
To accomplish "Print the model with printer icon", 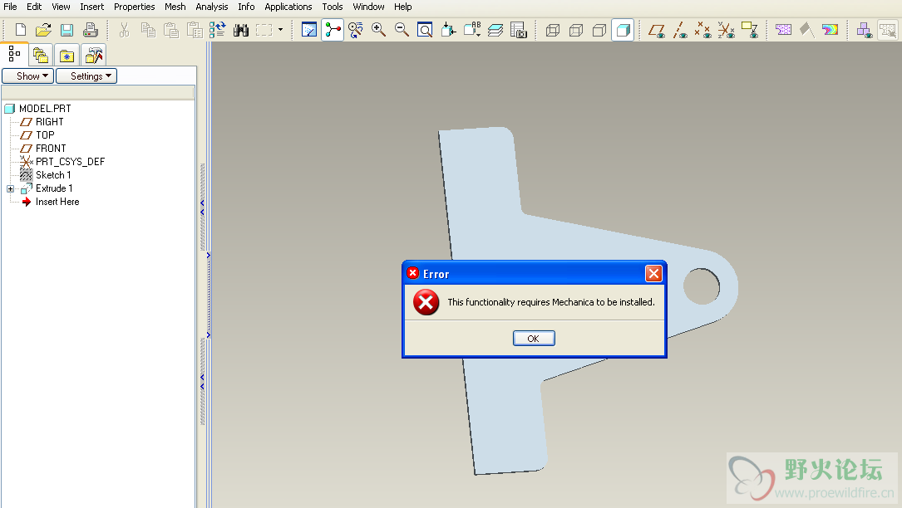I will coord(91,30).
